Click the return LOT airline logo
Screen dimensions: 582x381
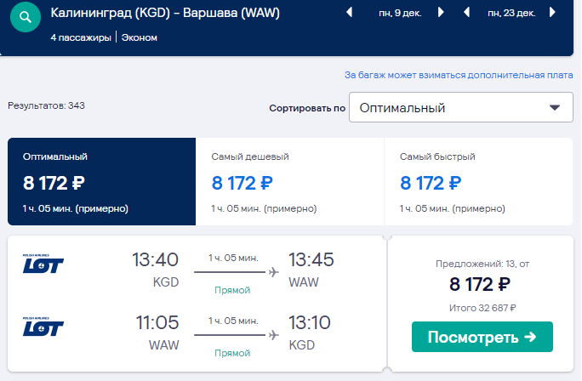[43, 327]
